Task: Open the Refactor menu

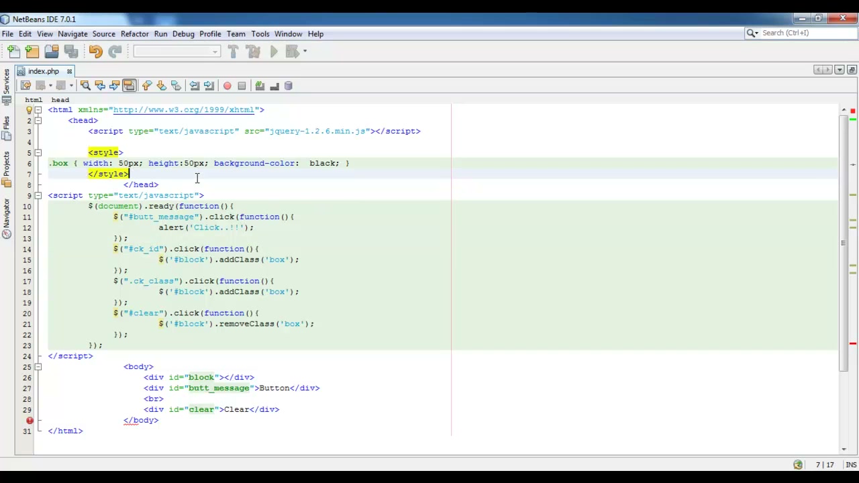Action: 135,34
